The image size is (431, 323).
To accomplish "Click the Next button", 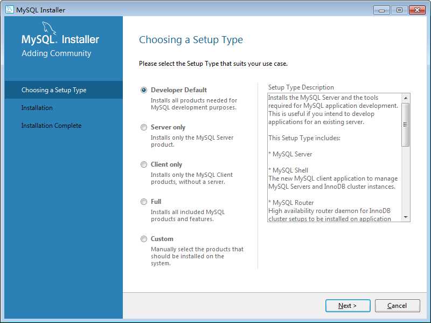I will tap(347, 306).
